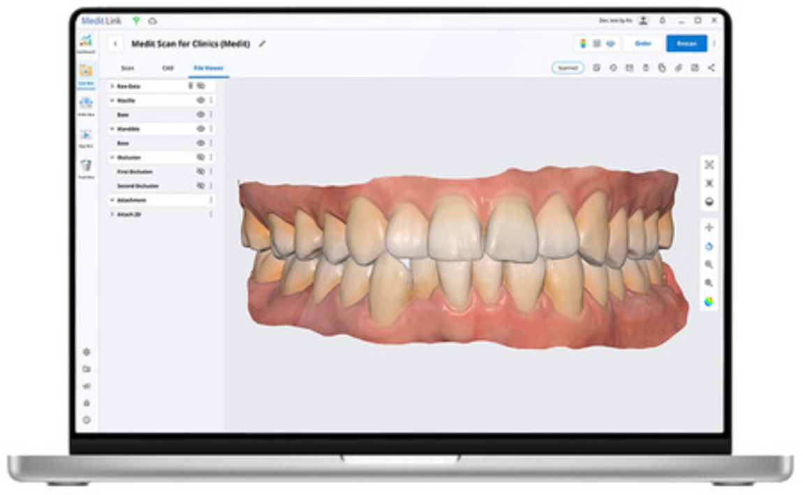The image size is (803, 495).
Task: Collapse the Mandible section
Action: click(x=112, y=128)
